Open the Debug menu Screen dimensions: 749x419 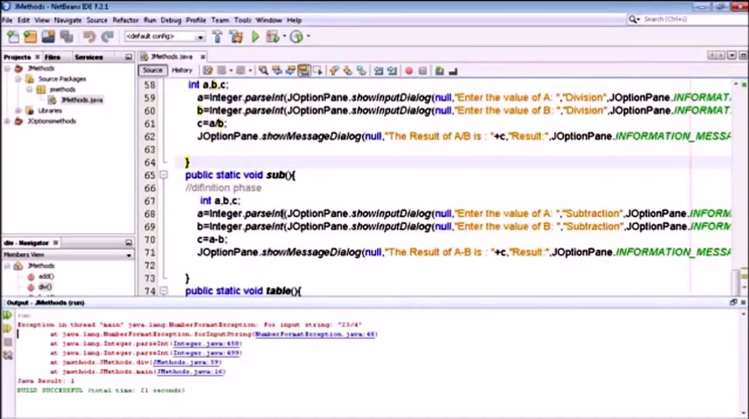coord(171,20)
